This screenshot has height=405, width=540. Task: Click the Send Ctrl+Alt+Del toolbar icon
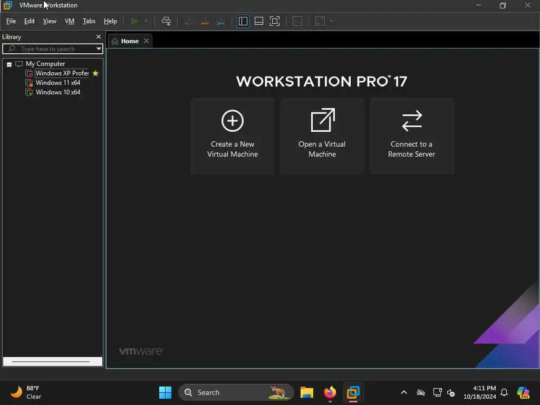(166, 21)
